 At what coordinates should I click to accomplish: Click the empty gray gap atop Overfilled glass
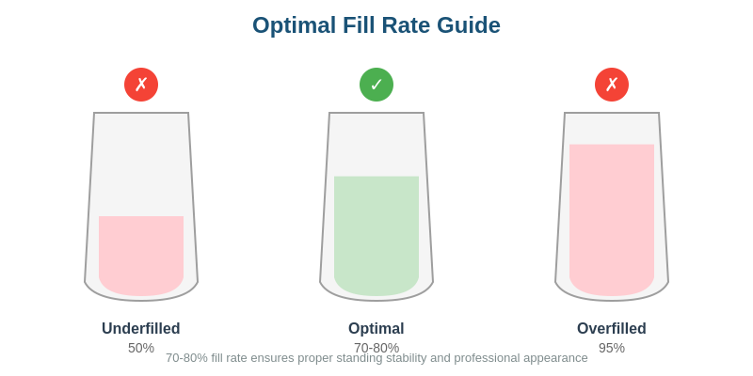tap(612, 129)
